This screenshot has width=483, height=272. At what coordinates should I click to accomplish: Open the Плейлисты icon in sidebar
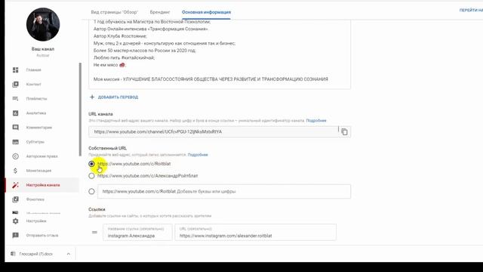coord(15,99)
